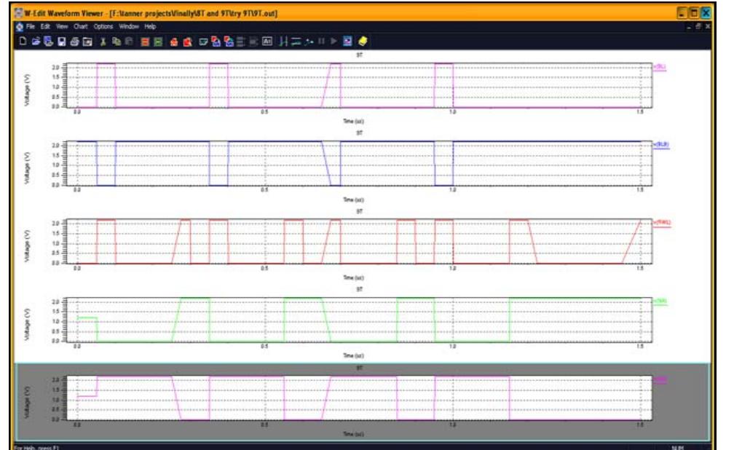Click the first red toolbar icon
This screenshot has width=734, height=450.
pos(173,42)
